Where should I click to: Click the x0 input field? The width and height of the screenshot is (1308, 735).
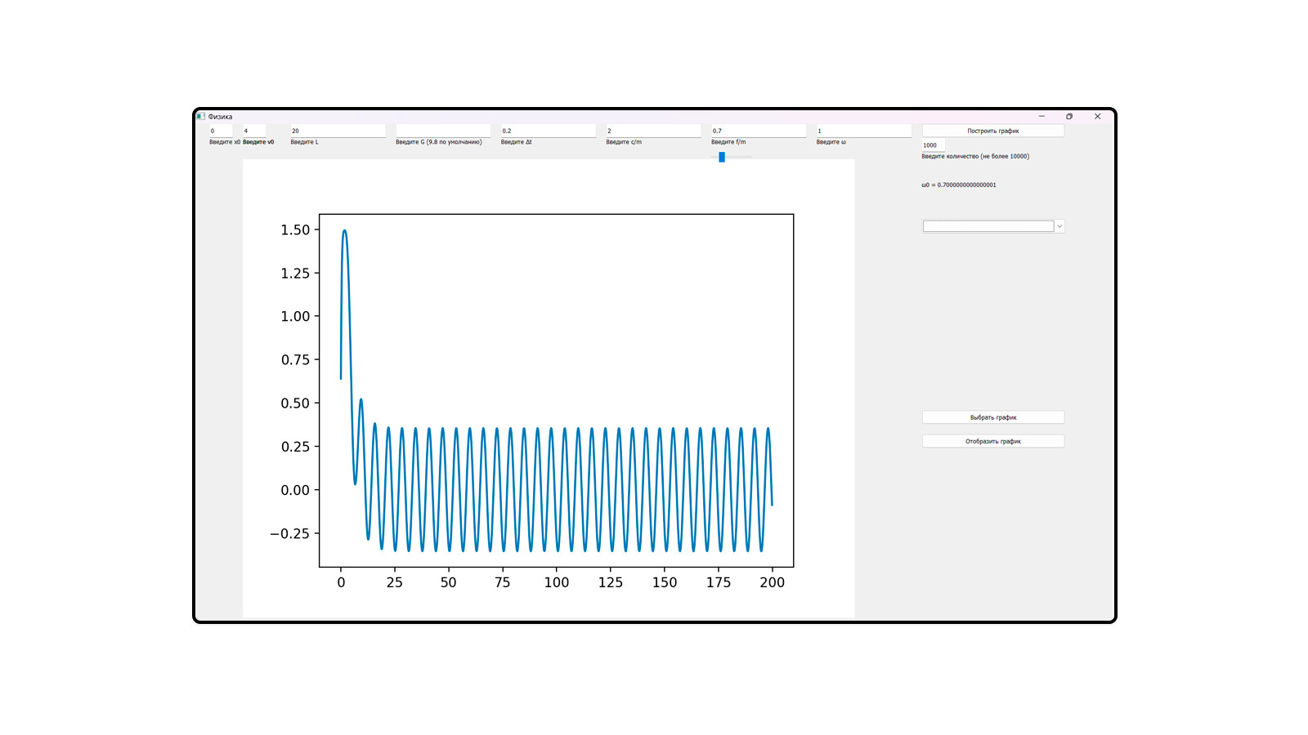(x=221, y=131)
